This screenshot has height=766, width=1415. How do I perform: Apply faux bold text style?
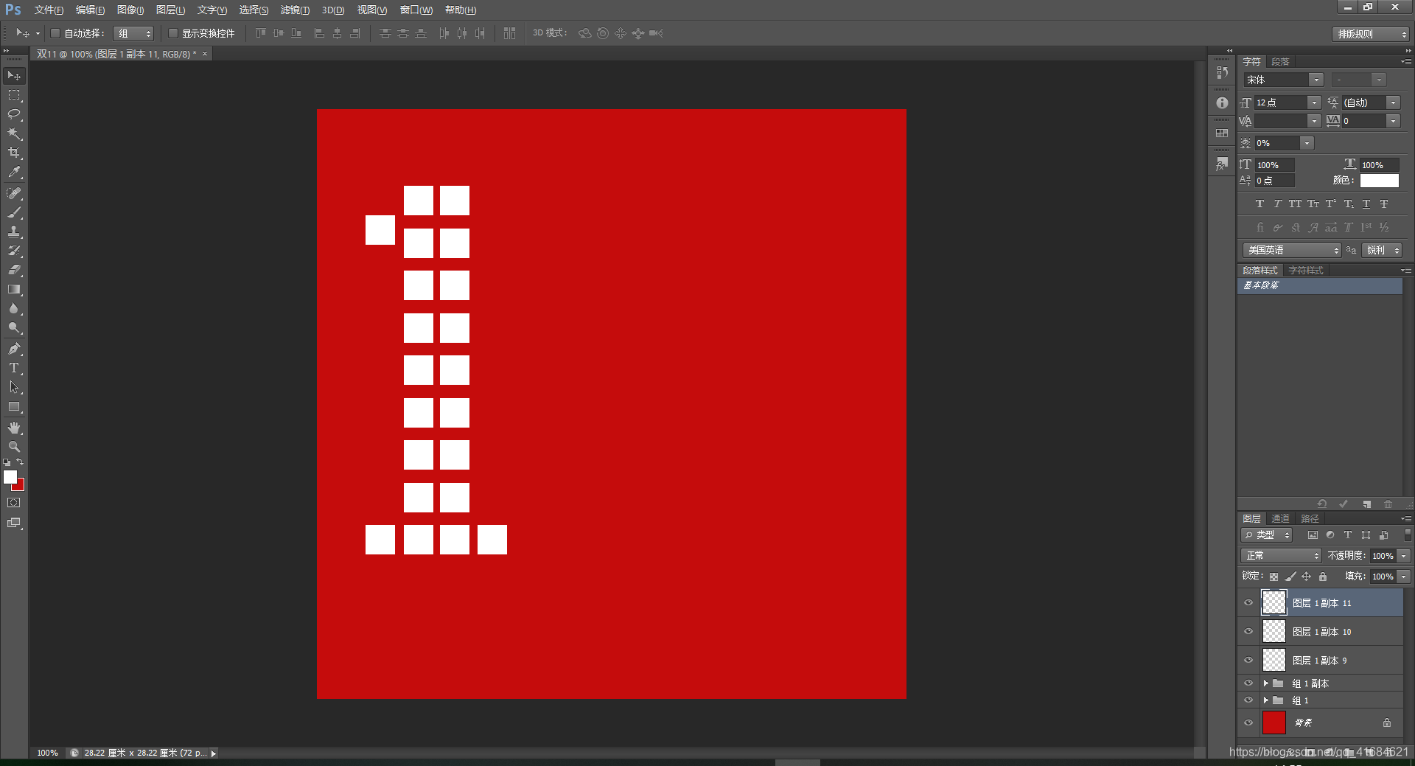[1259, 204]
